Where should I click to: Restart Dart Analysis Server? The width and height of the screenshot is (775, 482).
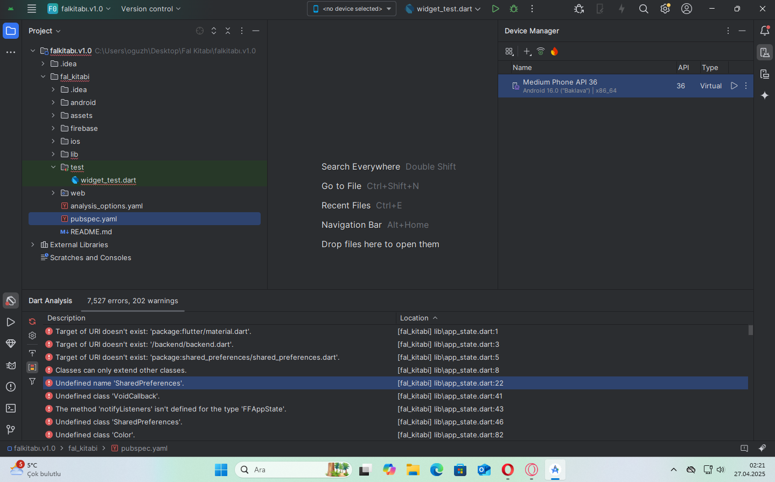(x=32, y=322)
